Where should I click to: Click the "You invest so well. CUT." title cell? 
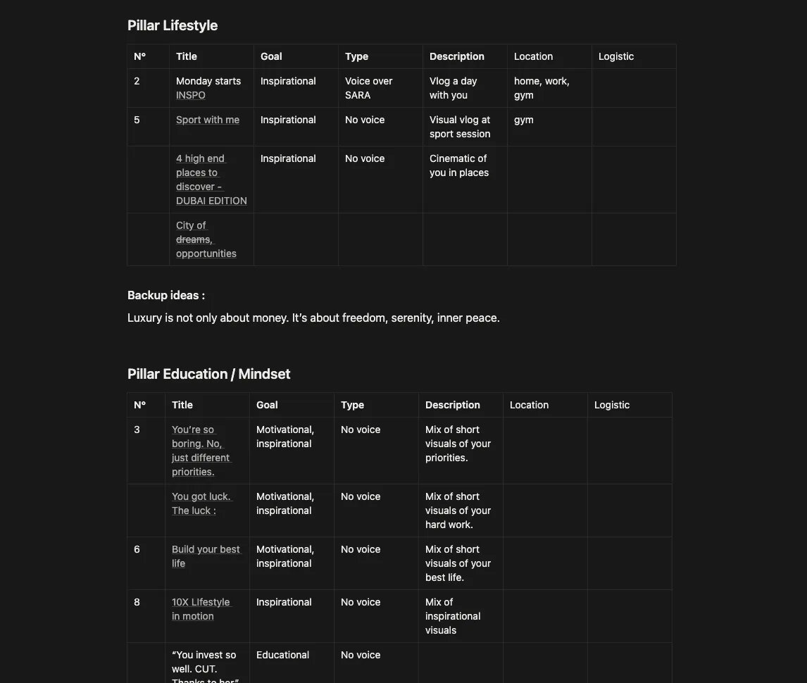[x=205, y=665]
